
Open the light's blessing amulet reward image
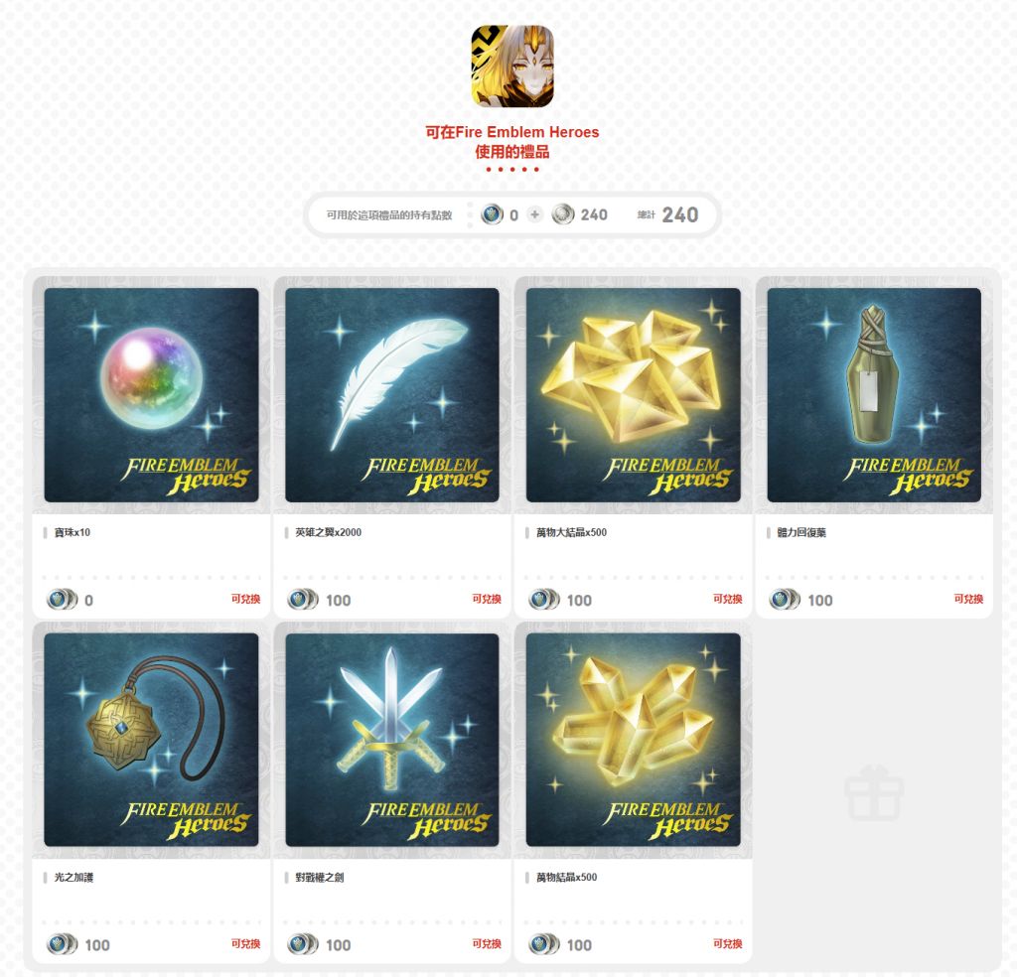151,739
